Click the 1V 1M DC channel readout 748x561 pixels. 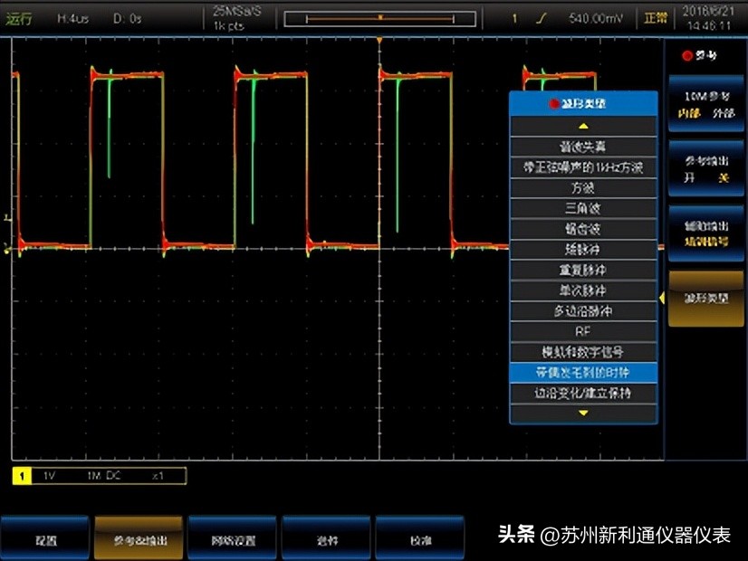(100, 474)
